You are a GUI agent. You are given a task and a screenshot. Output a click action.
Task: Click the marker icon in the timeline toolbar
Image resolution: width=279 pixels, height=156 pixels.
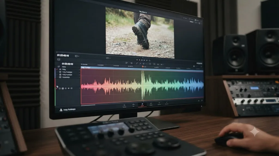pos(150,64)
